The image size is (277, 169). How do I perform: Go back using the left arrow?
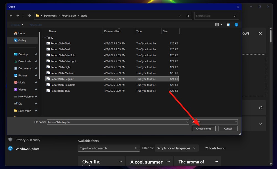(11, 16)
